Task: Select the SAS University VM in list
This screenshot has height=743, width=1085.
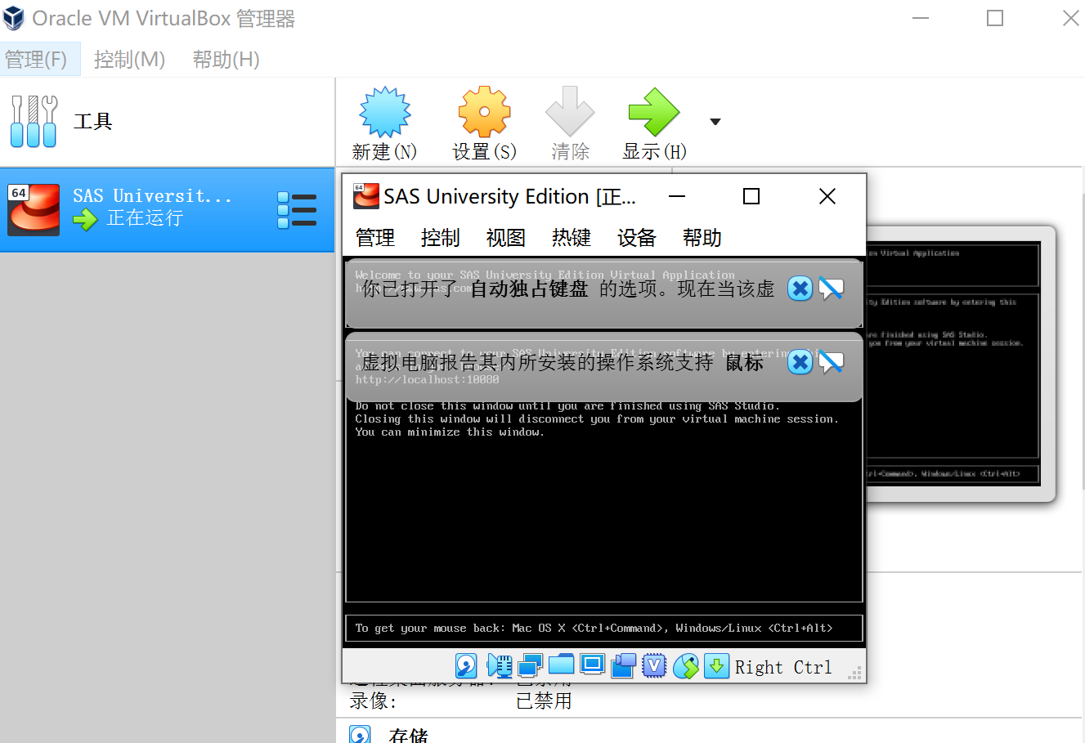Action: tap(168, 210)
